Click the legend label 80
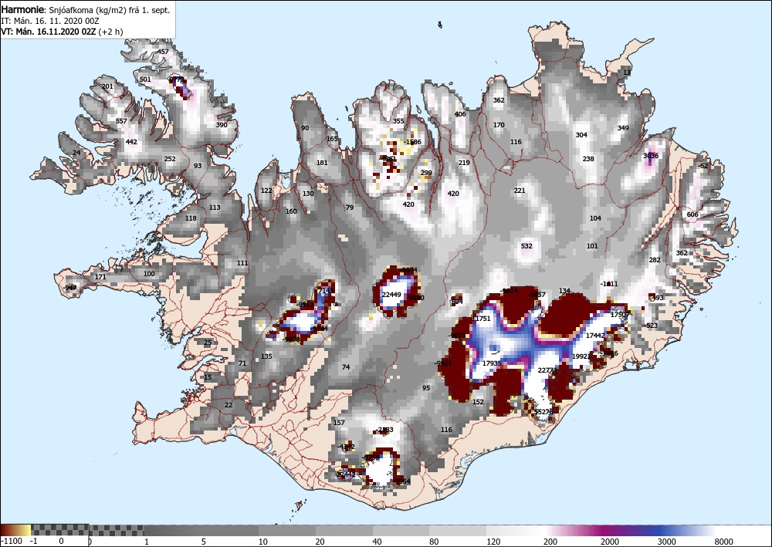Viewport: 772px width, 547px height. [434, 542]
